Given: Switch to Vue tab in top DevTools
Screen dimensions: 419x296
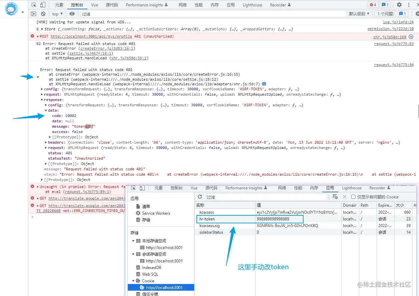Looking at the screenshot, I should click(x=94, y=5).
